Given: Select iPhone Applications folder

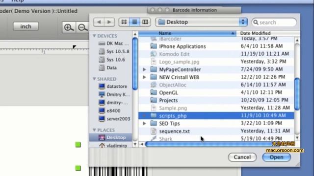Looking at the screenshot, I should pyautogui.click(x=216, y=46).
